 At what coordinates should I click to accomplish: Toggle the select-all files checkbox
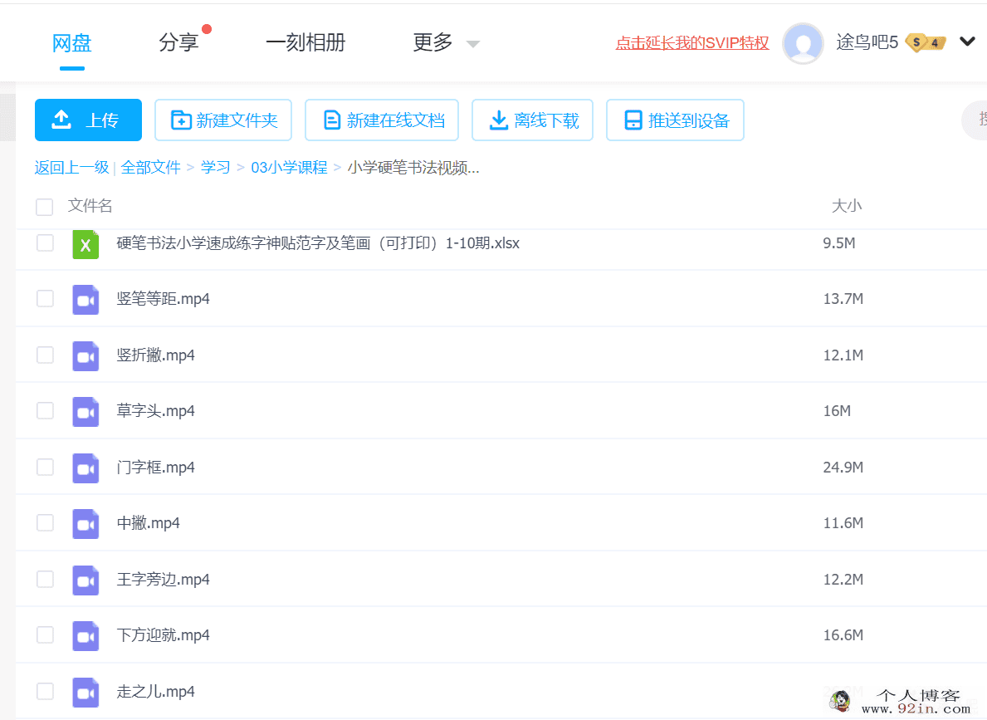45,207
